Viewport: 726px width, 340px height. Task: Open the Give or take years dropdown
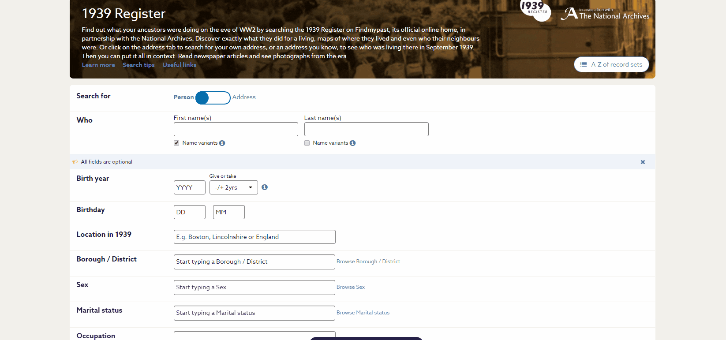234,187
